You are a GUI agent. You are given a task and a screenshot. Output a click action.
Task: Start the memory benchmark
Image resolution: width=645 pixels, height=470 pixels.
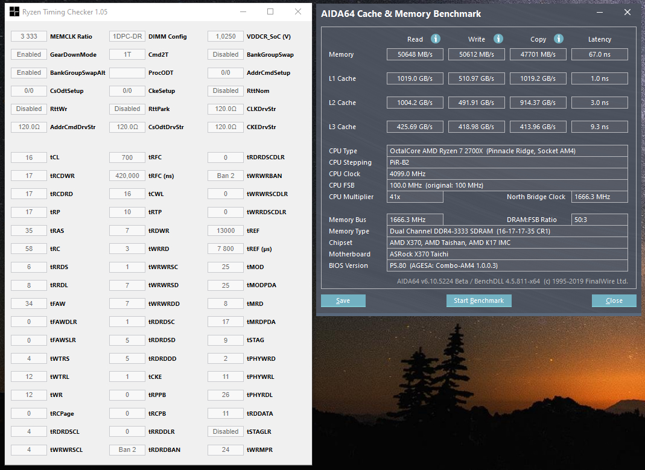(479, 300)
